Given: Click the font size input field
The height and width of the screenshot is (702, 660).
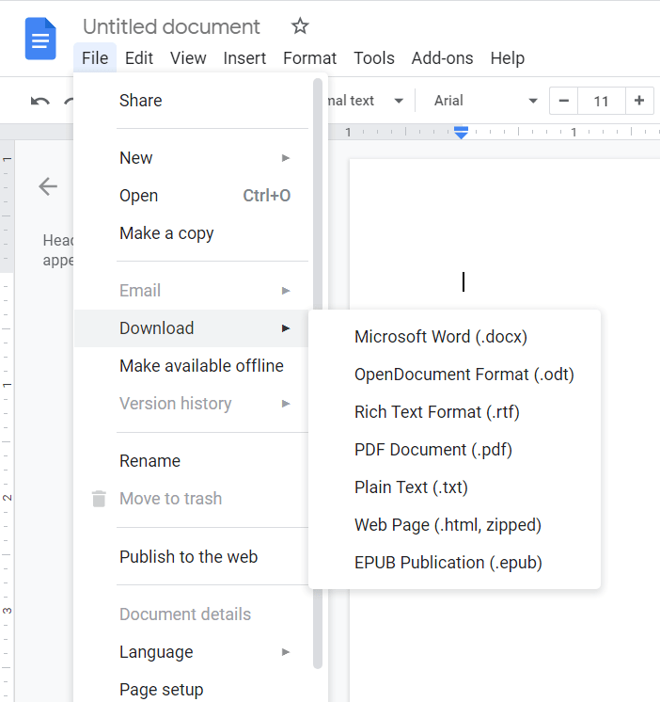Looking at the screenshot, I should (602, 101).
